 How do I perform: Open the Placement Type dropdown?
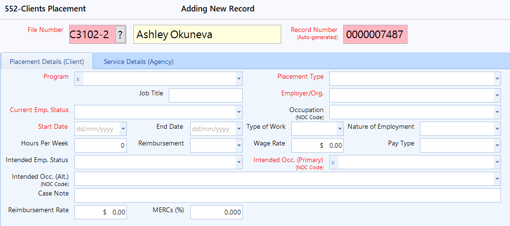(497, 79)
